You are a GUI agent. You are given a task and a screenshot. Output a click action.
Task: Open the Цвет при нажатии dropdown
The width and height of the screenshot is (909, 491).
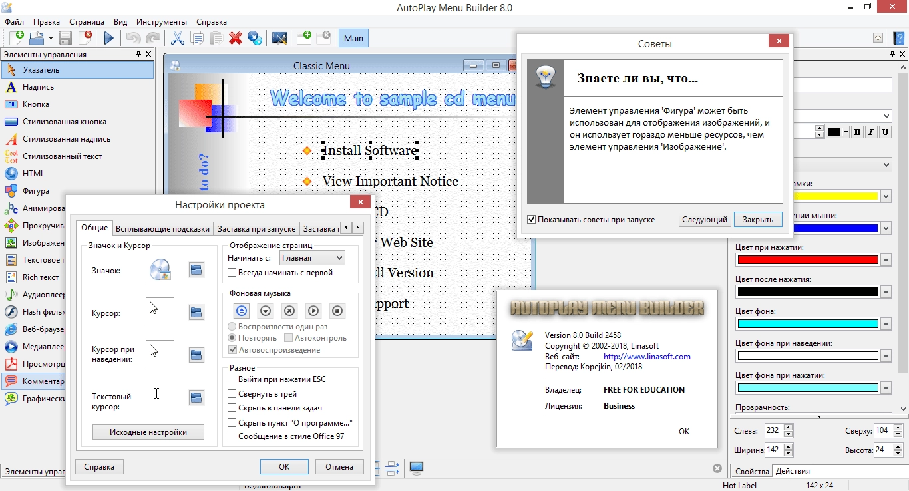886,260
